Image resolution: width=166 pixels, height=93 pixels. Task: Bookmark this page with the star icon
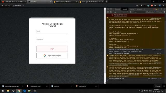(x=137, y=6)
